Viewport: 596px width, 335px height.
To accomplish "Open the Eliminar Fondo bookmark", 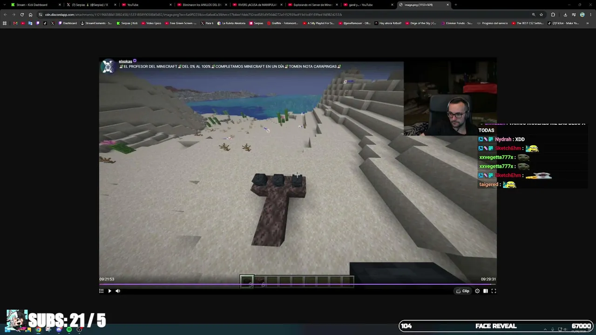I will (456, 23).
